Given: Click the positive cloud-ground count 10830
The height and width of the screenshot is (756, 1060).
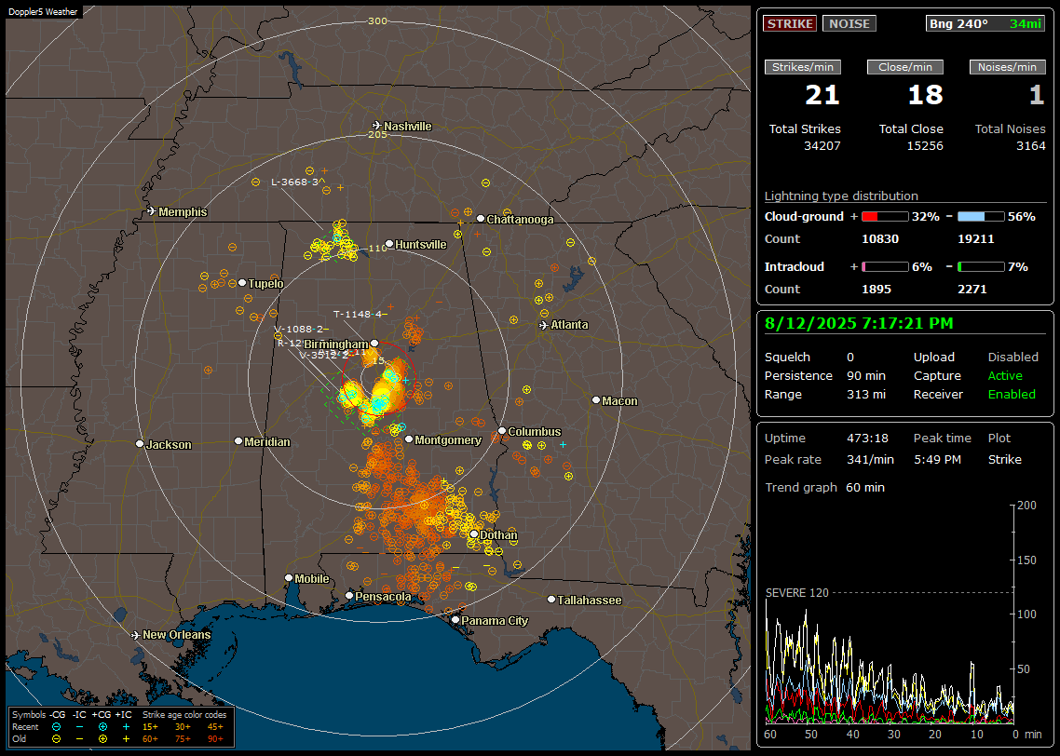Looking at the screenshot, I should [879, 238].
